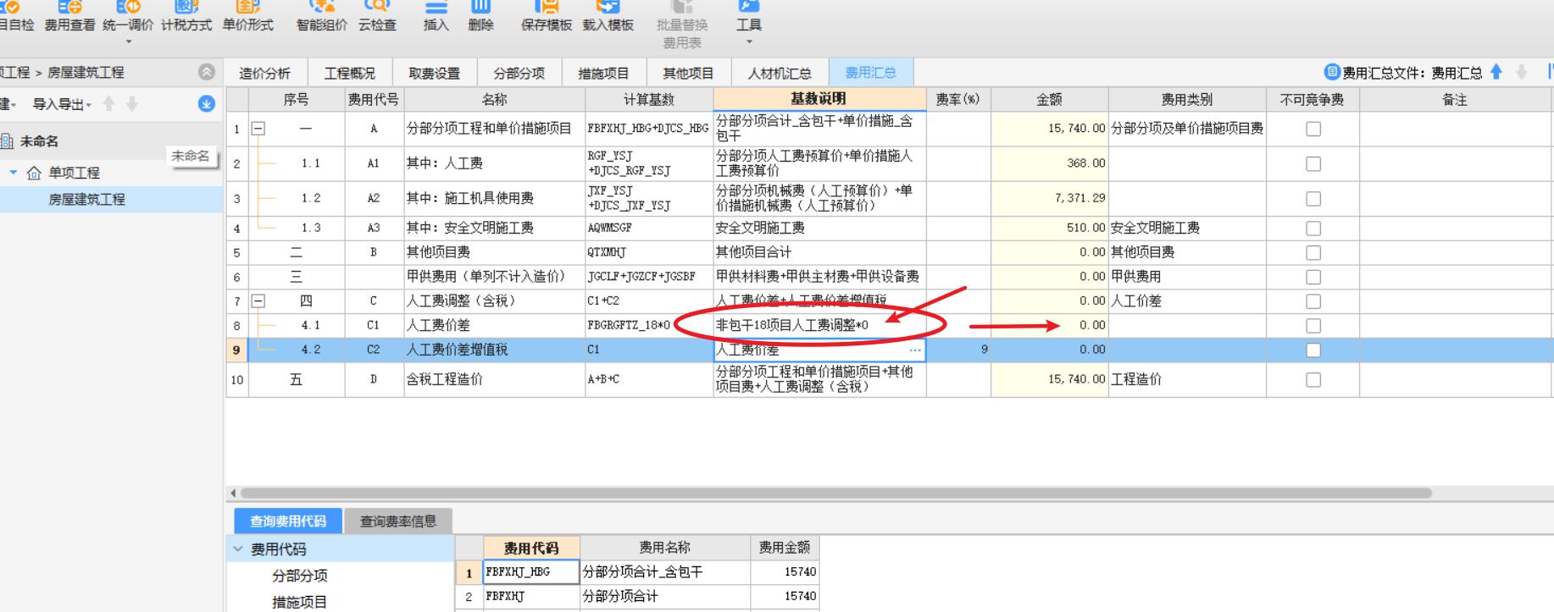Viewport: 1554px width, 612px height.
Task: Click the building icon beside 未命名
Action: tap(7, 141)
